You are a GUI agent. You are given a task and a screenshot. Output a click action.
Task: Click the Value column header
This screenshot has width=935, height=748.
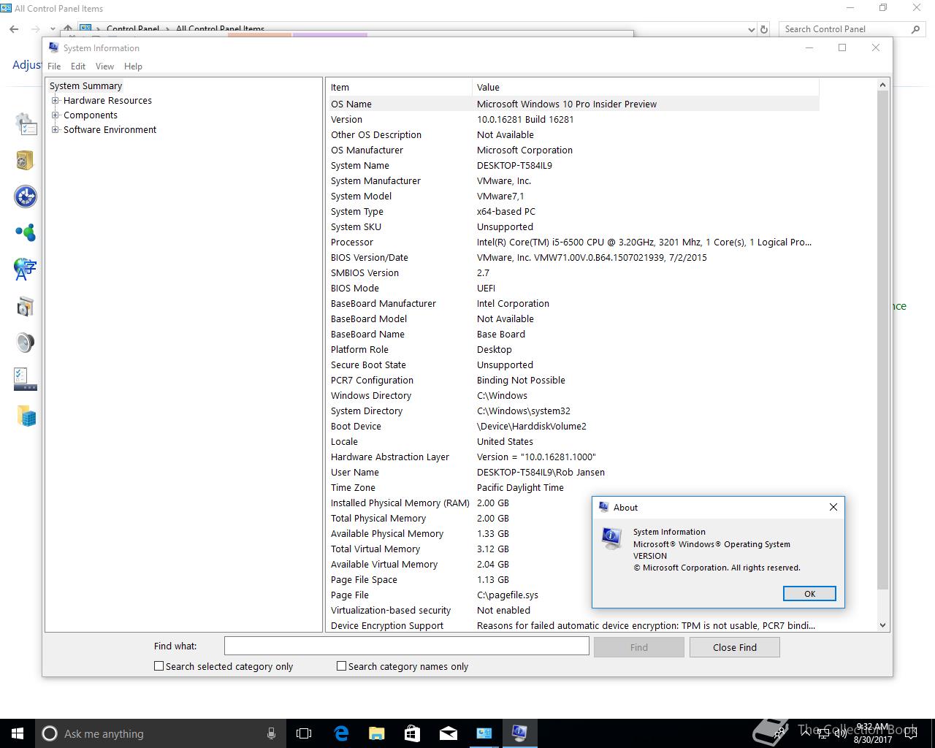point(646,87)
